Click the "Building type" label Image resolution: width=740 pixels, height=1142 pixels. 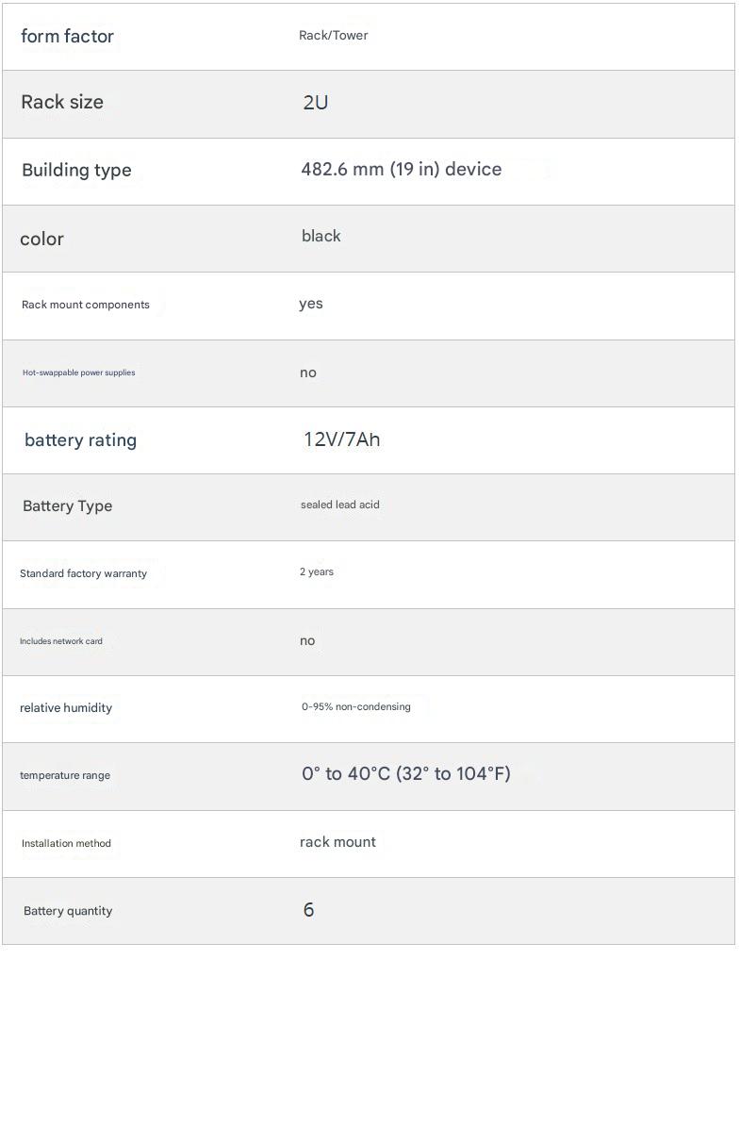coord(76,171)
